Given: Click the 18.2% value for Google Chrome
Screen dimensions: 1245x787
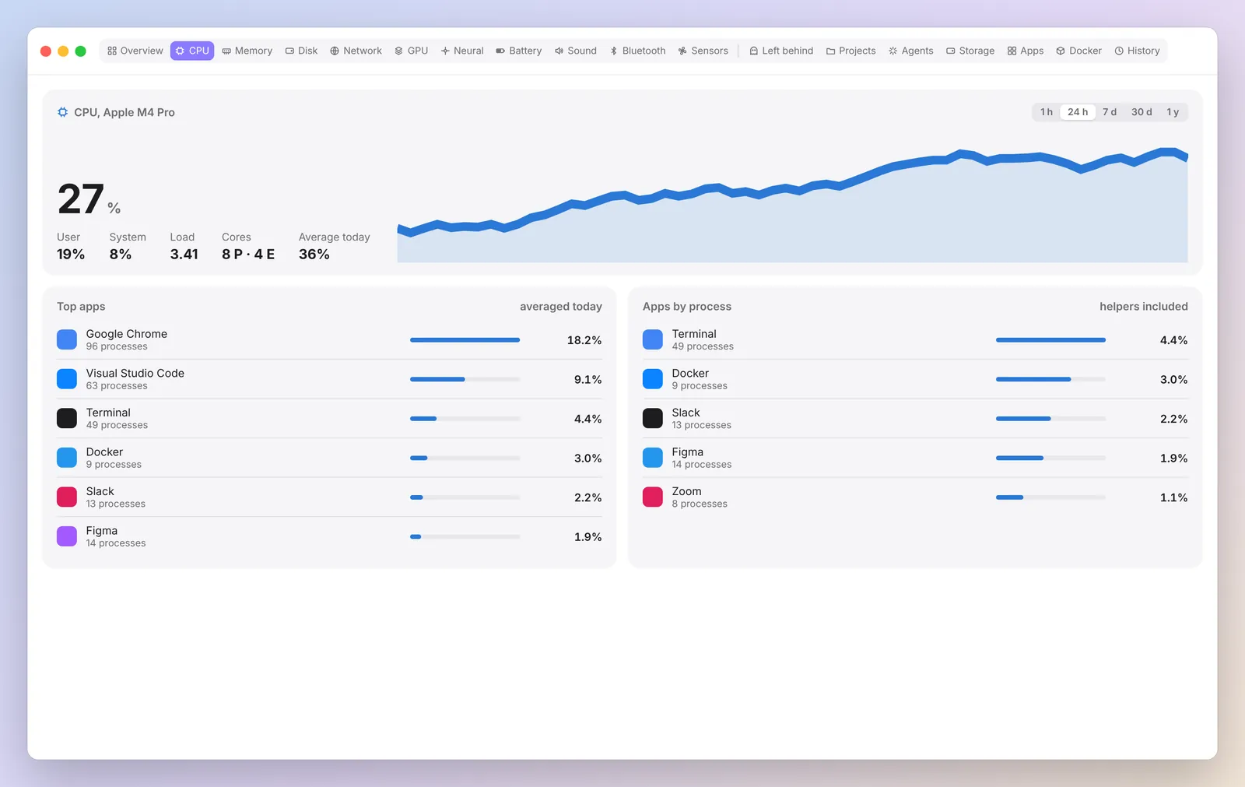Looking at the screenshot, I should click(x=584, y=340).
